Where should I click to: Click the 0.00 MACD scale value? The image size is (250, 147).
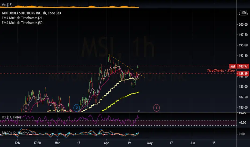pos(242,134)
